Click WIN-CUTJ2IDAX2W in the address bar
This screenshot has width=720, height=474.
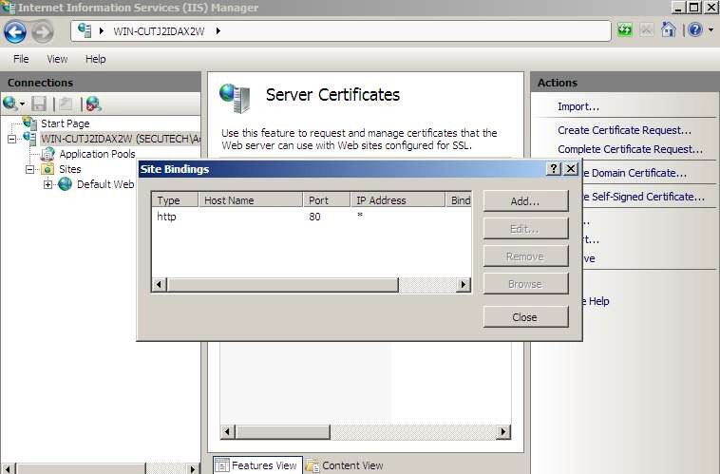click(x=159, y=31)
